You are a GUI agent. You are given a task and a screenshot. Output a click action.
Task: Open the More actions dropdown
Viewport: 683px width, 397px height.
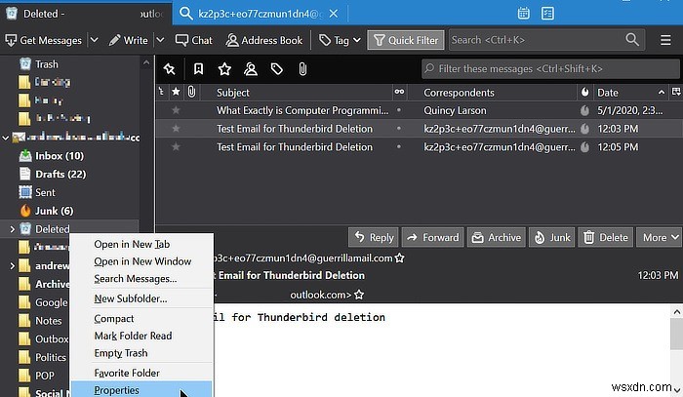pyautogui.click(x=660, y=237)
